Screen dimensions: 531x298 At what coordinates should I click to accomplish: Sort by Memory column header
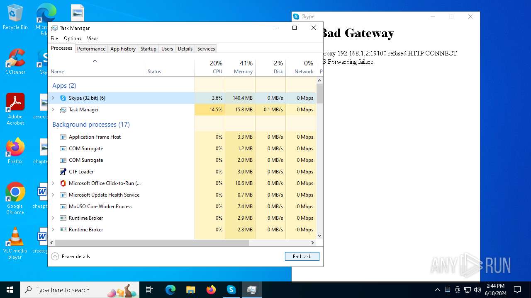[x=240, y=67]
